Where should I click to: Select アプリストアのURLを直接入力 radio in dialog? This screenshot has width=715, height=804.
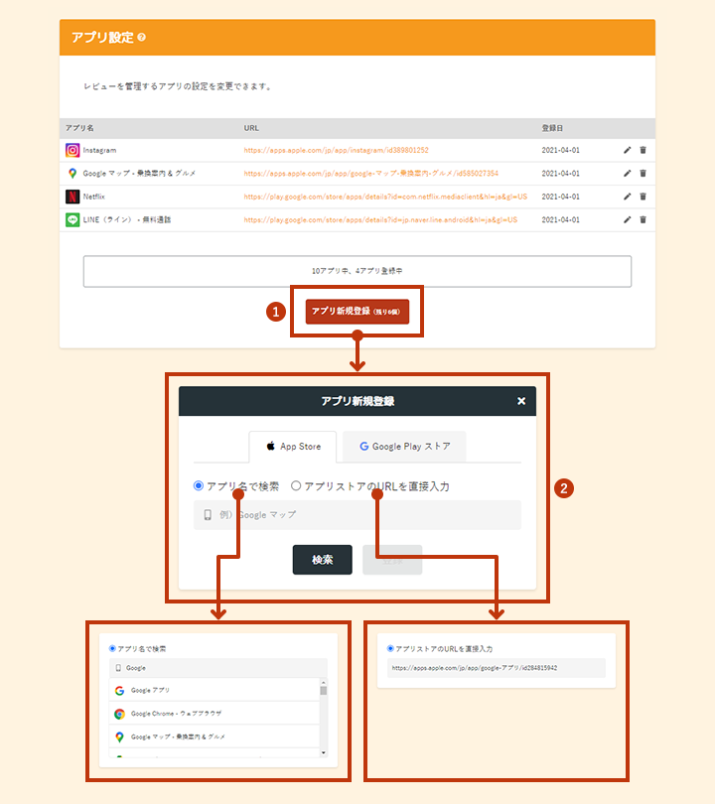pyautogui.click(x=296, y=486)
